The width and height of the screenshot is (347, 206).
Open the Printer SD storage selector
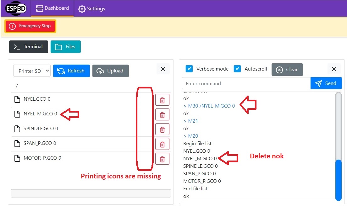(x=31, y=71)
